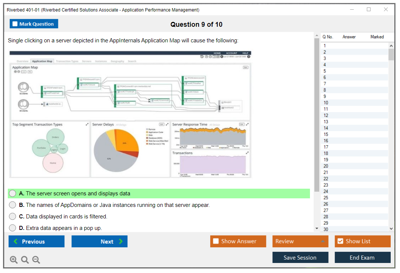This screenshot has height=273, width=400.
Task: Uncheck the Show List checkbox
Action: click(340, 241)
